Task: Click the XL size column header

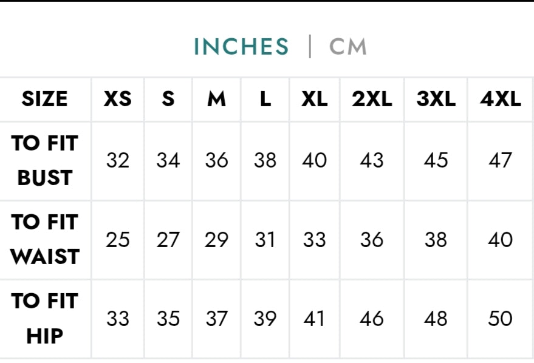Action: tap(314, 99)
